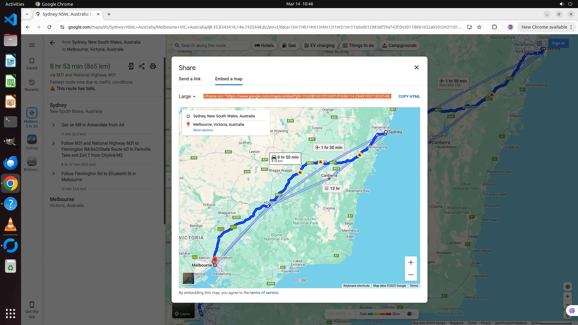The height and width of the screenshot is (325, 578).
Task: Open the Saved places icon
Action: (32, 63)
